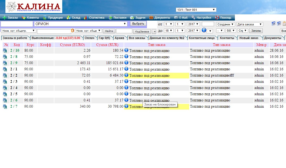Open the document icon for order 2 / 1
Image resolution: width=286 pixels, height=168 pixels.
tap(5, 69)
